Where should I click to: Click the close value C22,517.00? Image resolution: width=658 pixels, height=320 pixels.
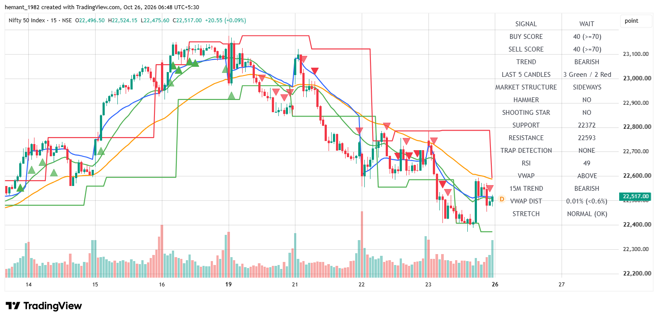pyautogui.click(x=187, y=20)
